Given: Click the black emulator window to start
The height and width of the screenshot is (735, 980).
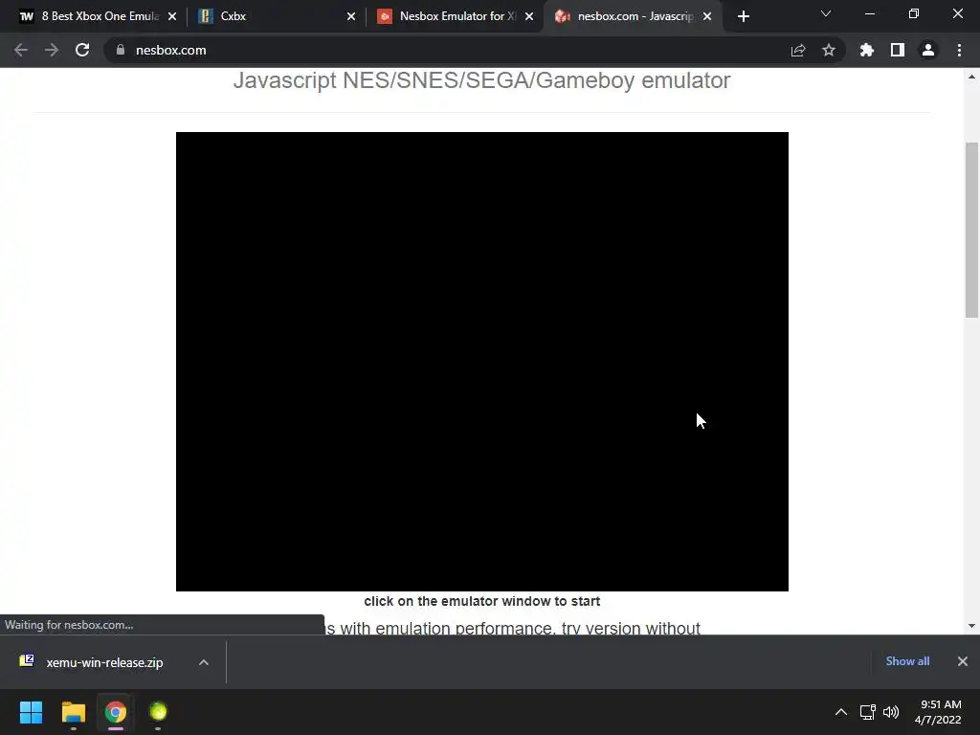Looking at the screenshot, I should coord(482,361).
